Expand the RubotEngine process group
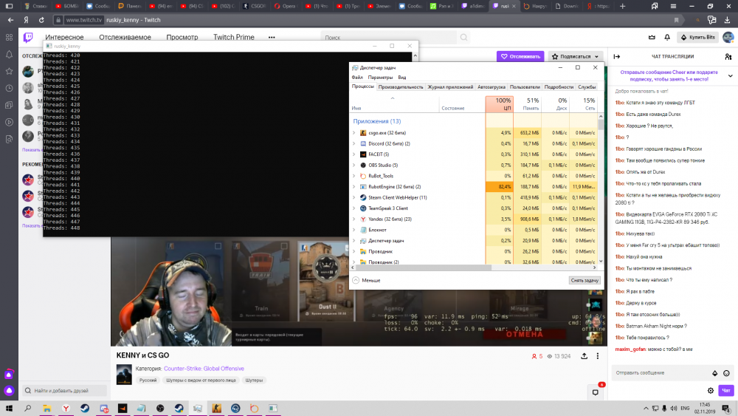Viewport: 738px width, 416px height. tap(354, 187)
